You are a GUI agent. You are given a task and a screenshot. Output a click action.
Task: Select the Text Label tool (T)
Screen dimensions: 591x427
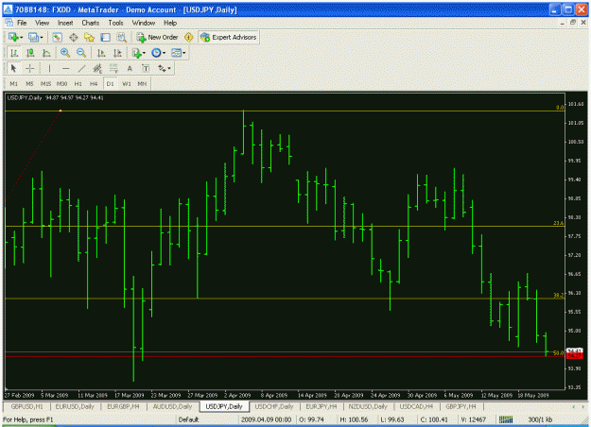(x=146, y=69)
